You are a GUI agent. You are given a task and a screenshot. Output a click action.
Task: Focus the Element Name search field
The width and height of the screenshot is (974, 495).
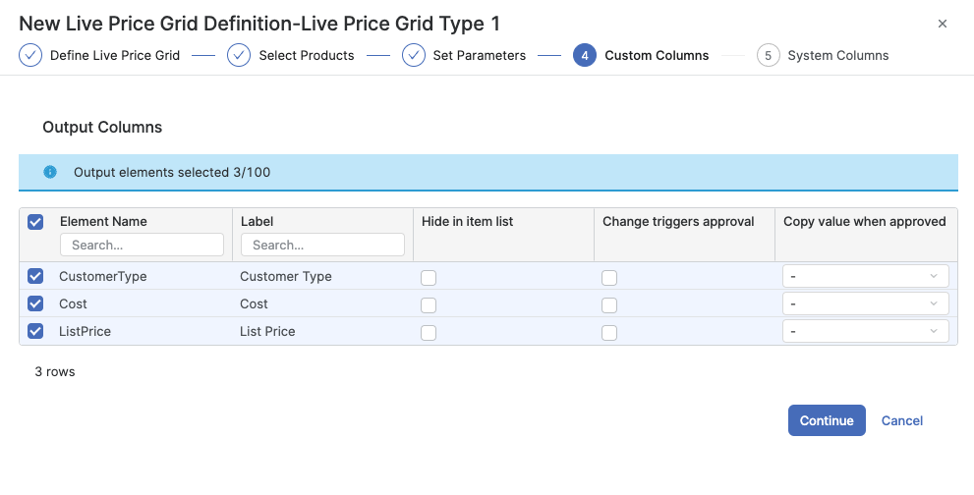(142, 245)
